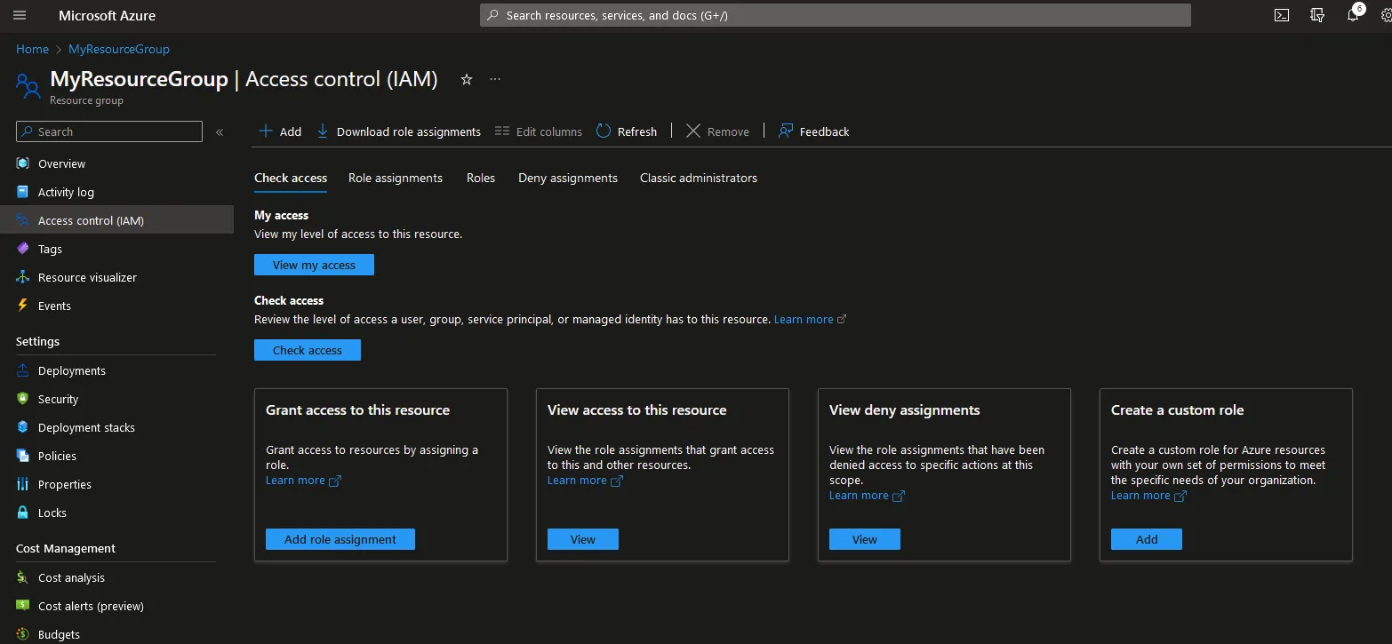Image resolution: width=1392 pixels, height=644 pixels.
Task: Click the Deployments icon
Action: (23, 370)
